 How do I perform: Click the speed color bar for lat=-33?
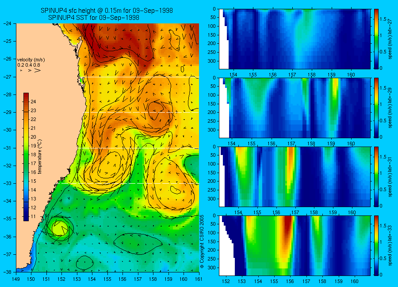click(376, 245)
